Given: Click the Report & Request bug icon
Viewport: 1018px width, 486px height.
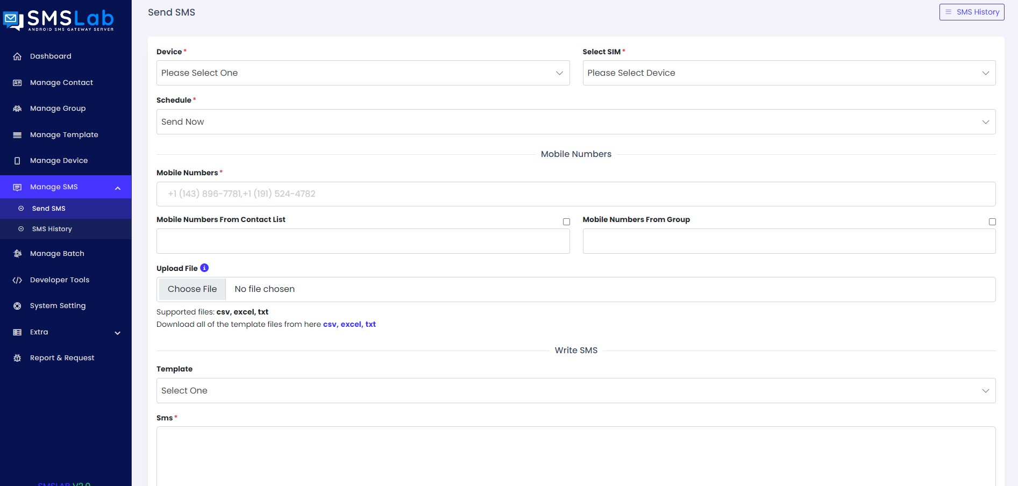Looking at the screenshot, I should pyautogui.click(x=17, y=358).
